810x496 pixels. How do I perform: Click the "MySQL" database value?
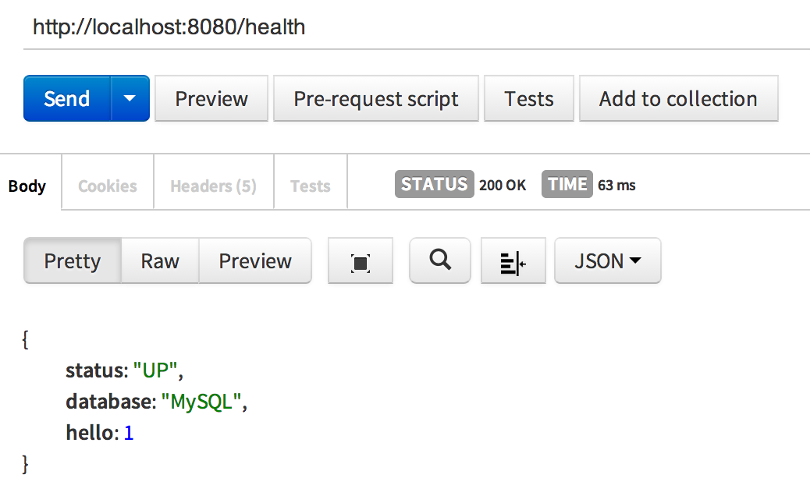tap(202, 402)
